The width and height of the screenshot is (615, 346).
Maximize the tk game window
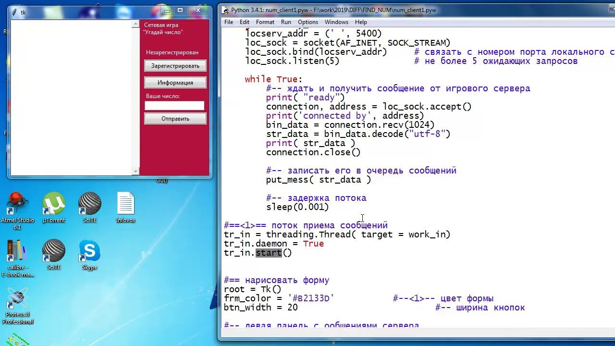[180, 10]
